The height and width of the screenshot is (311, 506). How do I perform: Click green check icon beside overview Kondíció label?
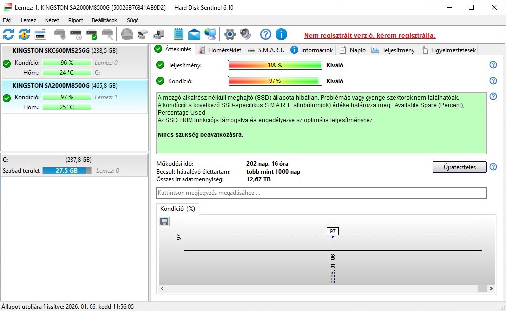160,80
